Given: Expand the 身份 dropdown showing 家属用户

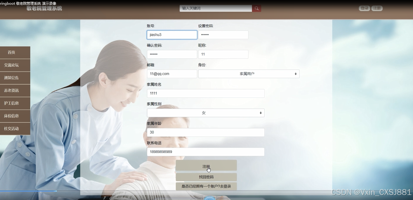Looking at the screenshot, I should click(x=249, y=74).
